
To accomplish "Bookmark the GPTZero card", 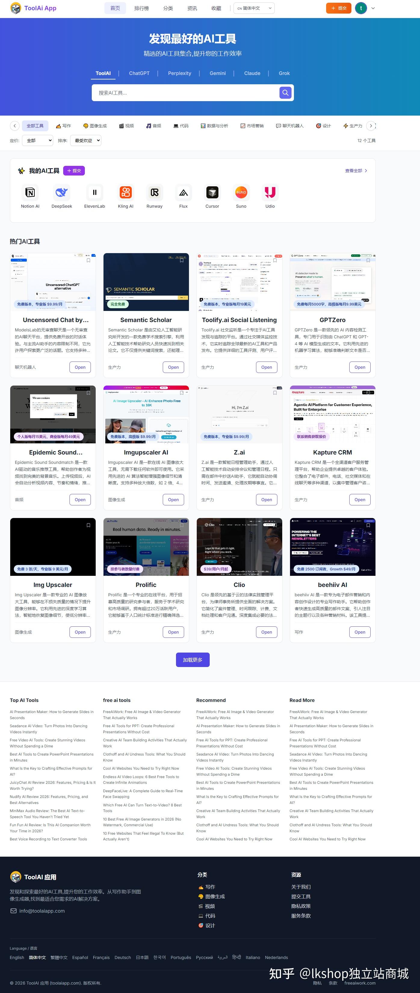I will tap(368, 260).
